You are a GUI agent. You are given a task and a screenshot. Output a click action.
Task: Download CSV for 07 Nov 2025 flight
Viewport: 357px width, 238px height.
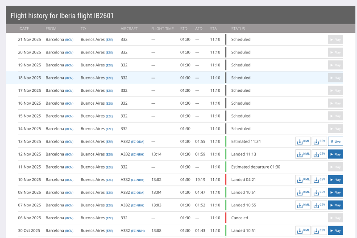pyautogui.click(x=319, y=205)
